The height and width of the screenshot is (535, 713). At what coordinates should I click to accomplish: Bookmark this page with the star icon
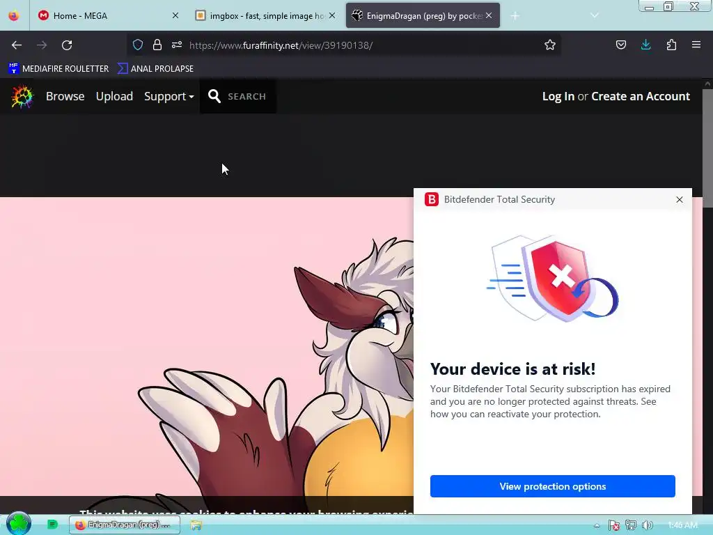click(550, 45)
